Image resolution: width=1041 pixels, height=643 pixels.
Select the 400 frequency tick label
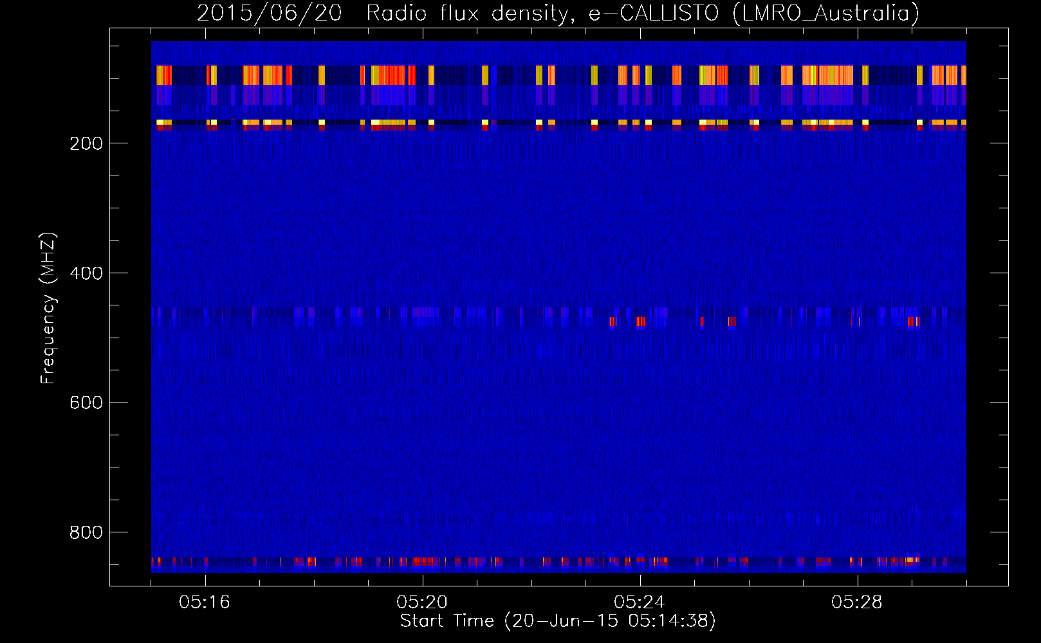tap(86, 273)
